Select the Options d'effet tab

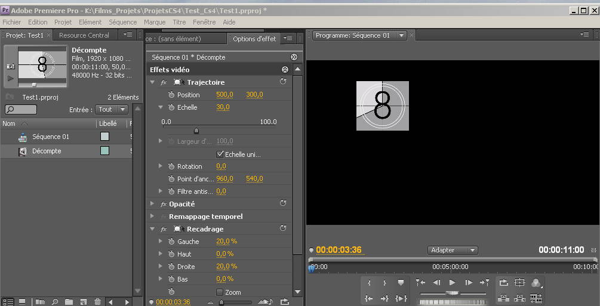254,39
